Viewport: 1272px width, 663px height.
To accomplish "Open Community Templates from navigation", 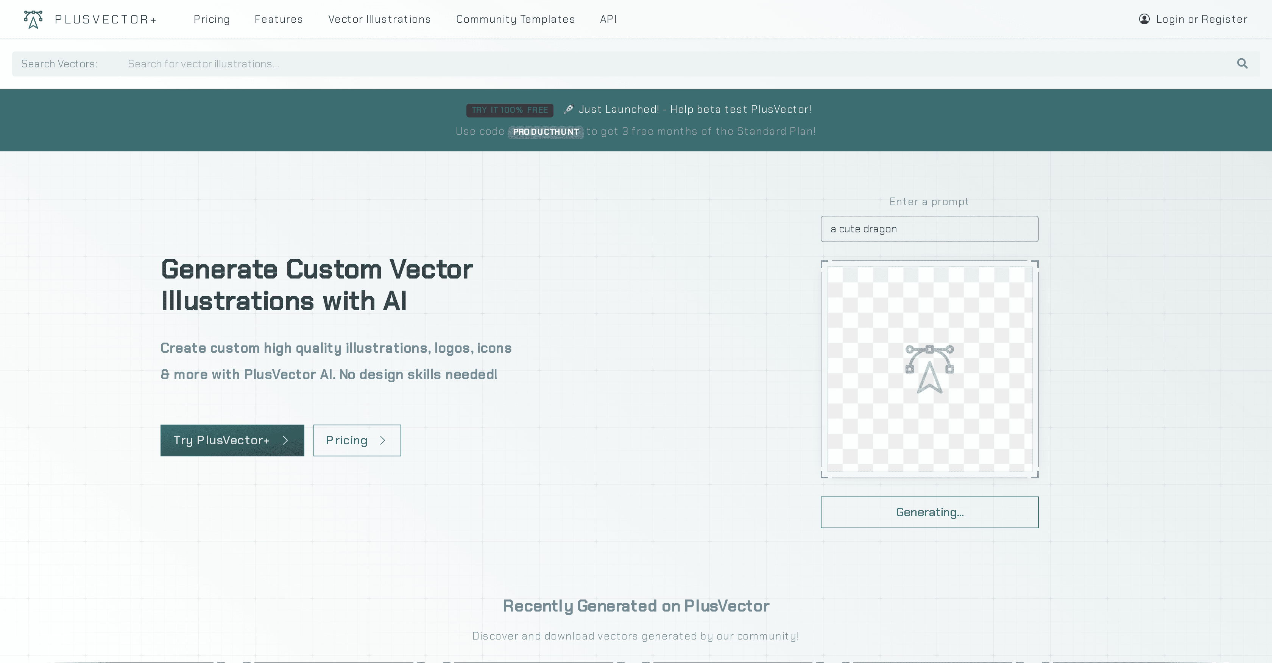I will coord(516,19).
